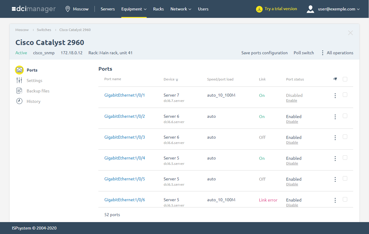
Task: Open the GigabitEthernet1/0/6 port link
Action: tap(125, 200)
